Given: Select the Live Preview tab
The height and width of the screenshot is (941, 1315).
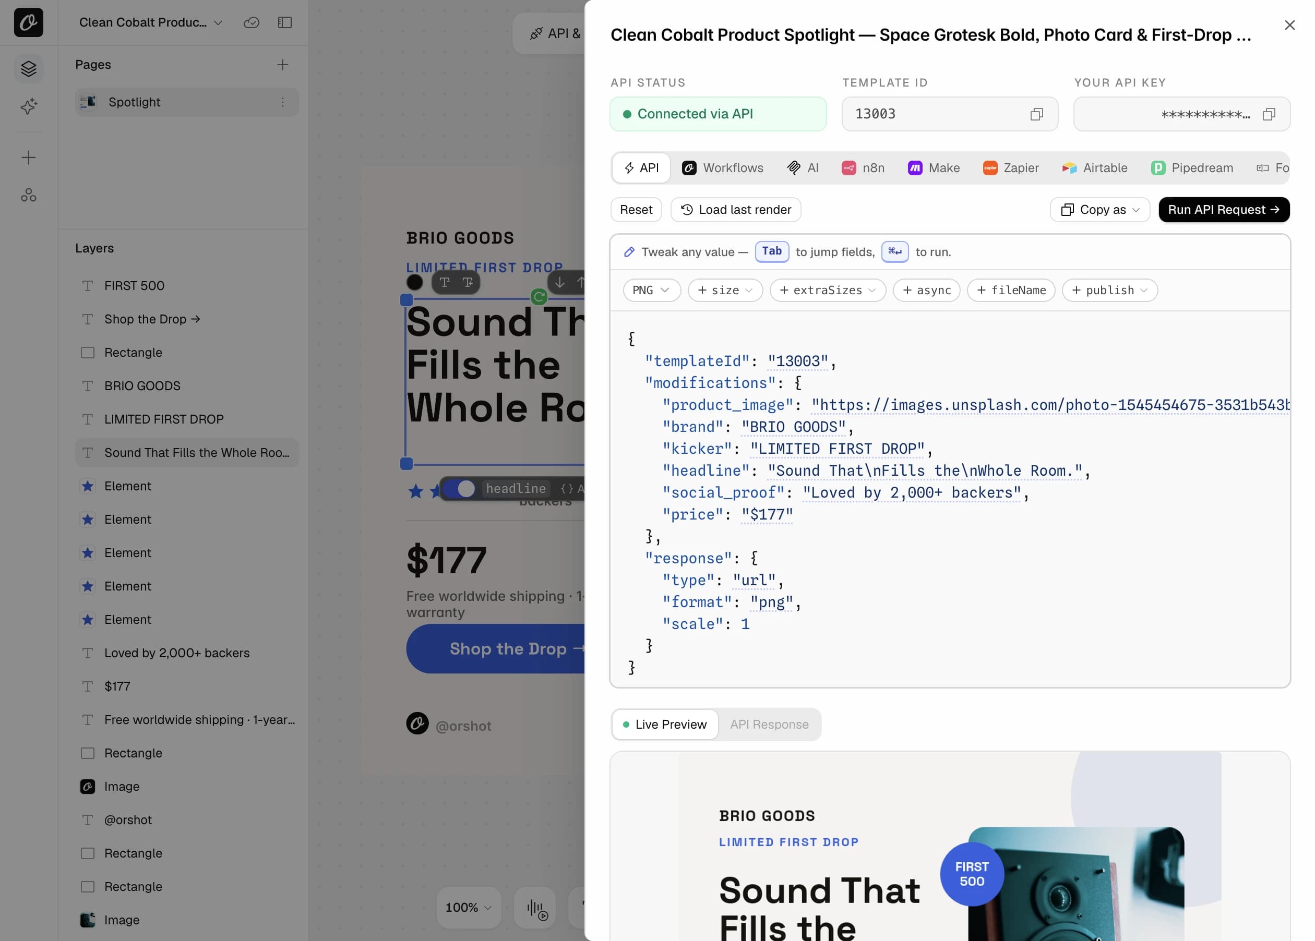Looking at the screenshot, I should tap(664, 725).
